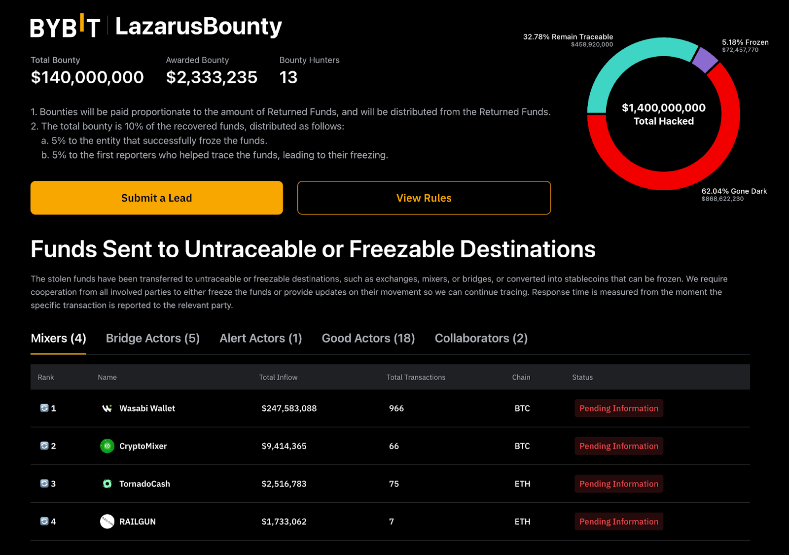This screenshot has width=789, height=555.
Task: Click the RAILGUN logo icon
Action: point(107,521)
